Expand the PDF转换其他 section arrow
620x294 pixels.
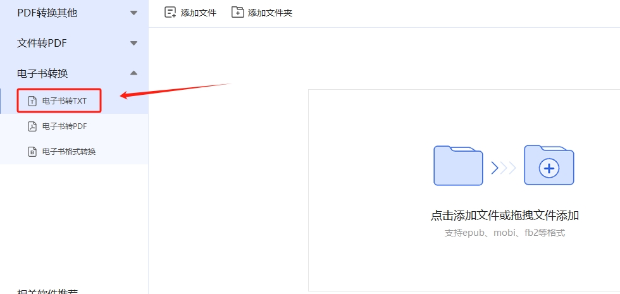tap(133, 13)
